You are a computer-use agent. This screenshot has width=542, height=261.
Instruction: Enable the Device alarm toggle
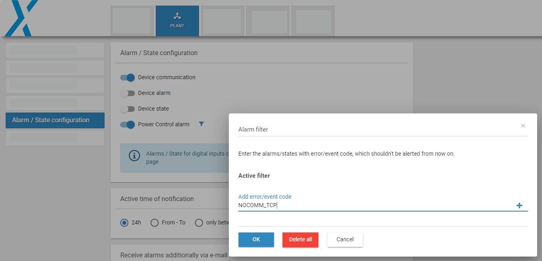pyautogui.click(x=128, y=93)
